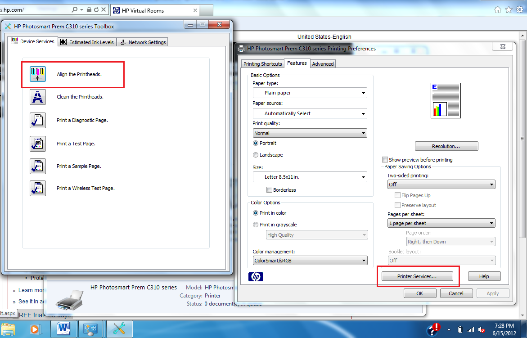Click the Print a Diagnostic Page icon
The image size is (527, 338).
(38, 120)
